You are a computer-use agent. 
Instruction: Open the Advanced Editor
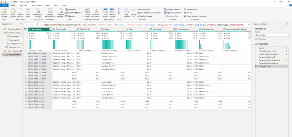tap(73, 13)
